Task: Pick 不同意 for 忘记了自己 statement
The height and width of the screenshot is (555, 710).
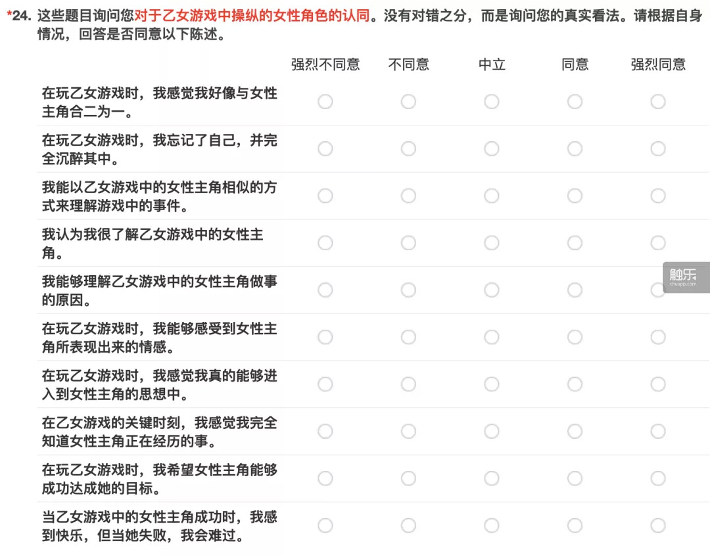Action: 408,149
